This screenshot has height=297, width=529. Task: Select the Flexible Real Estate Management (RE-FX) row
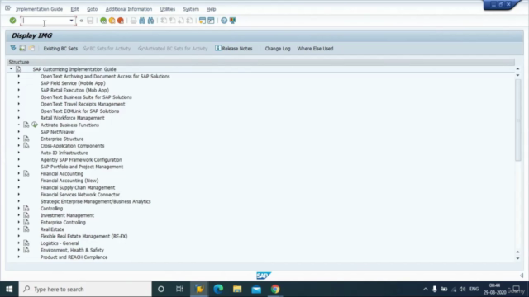point(84,236)
